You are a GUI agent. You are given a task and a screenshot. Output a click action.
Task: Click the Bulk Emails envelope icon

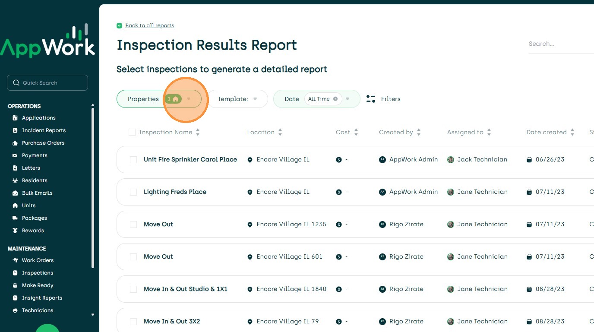pyautogui.click(x=15, y=193)
